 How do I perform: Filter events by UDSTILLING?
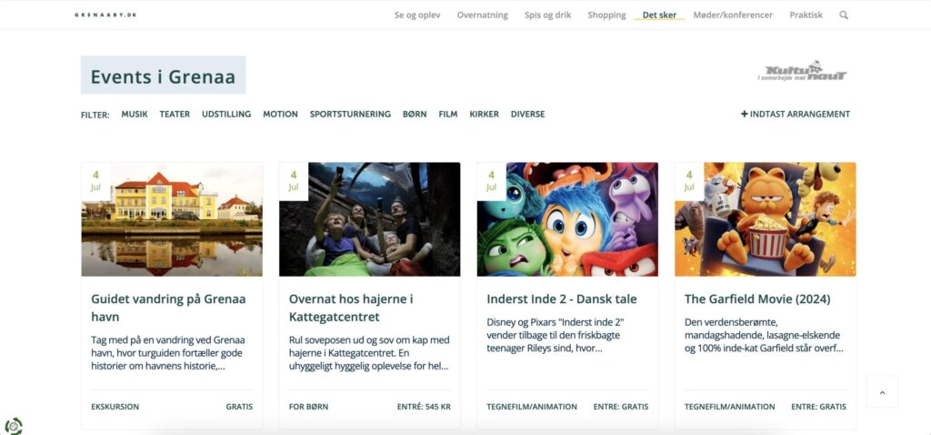click(x=226, y=114)
